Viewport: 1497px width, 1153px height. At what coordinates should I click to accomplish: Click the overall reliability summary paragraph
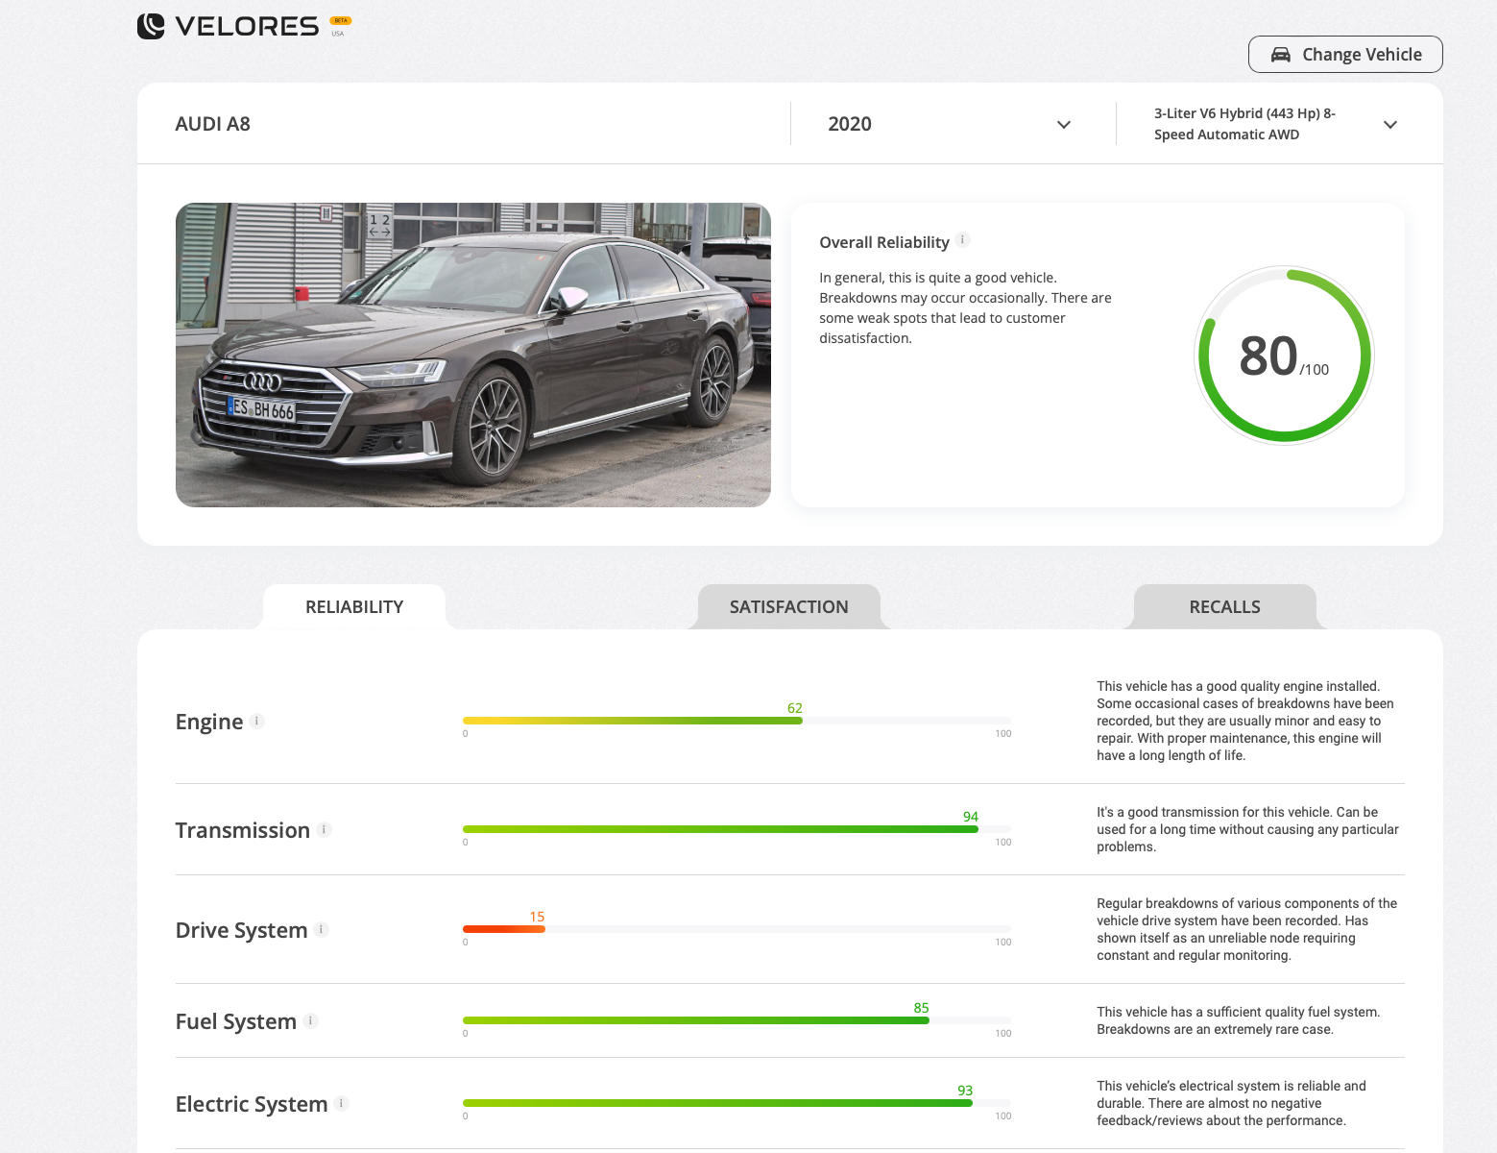965,307
